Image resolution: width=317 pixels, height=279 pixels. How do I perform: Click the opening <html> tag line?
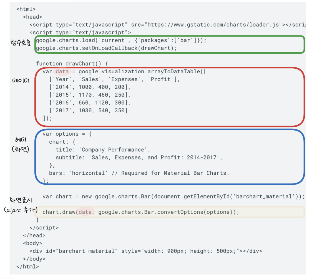[26, 9]
